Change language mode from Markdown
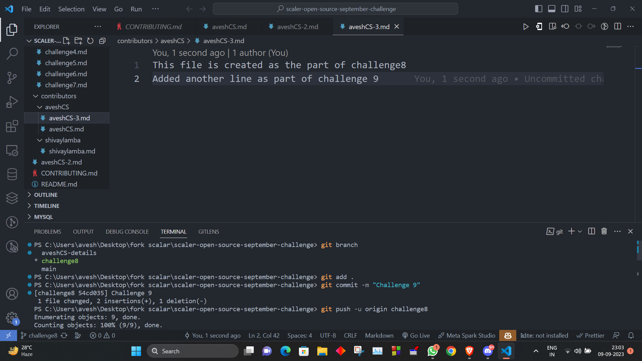 379,336
